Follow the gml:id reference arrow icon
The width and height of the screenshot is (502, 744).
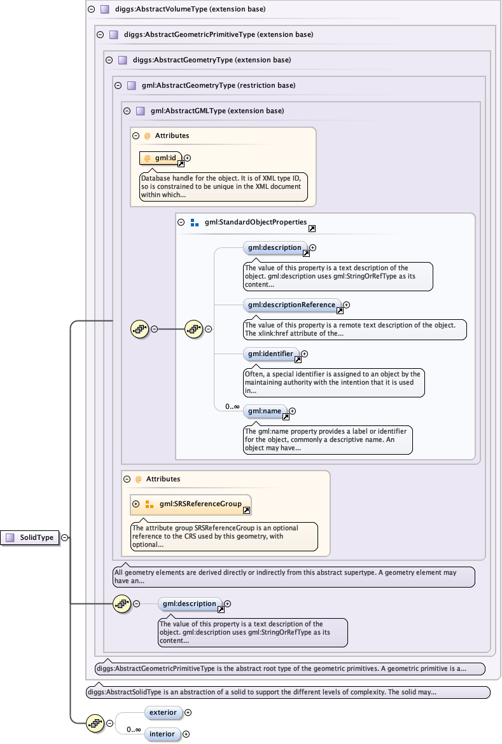coord(180,164)
